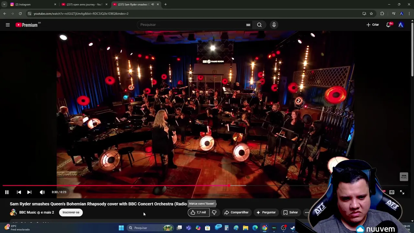Click the YouTube URL address bar
The image size is (414, 233).
(x=194, y=14)
